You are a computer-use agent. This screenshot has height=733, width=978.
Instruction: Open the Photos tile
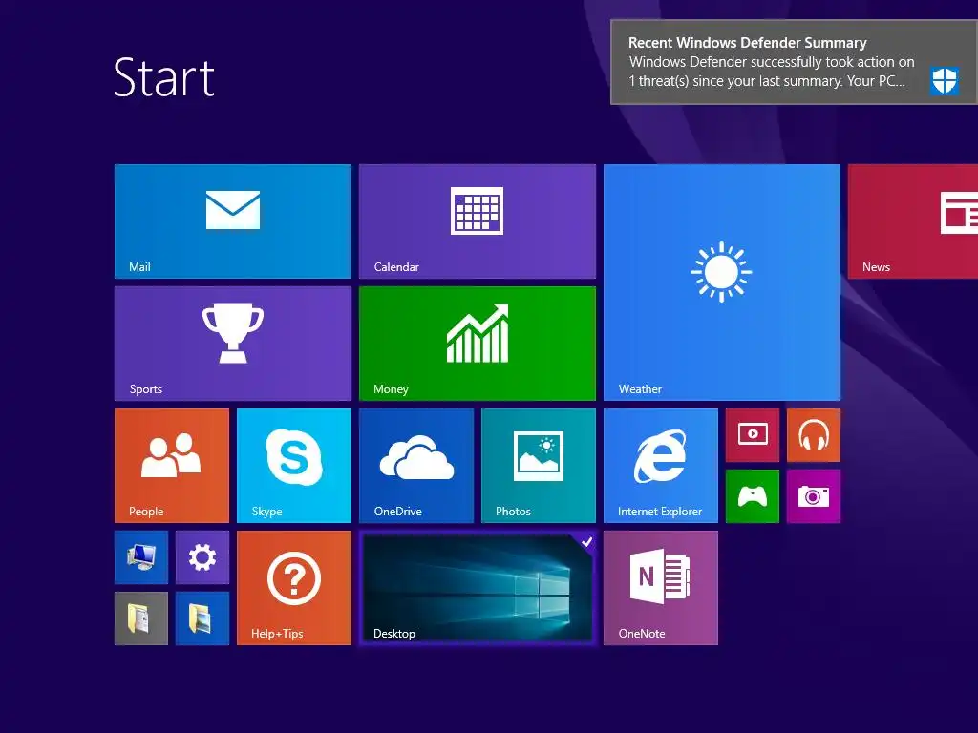(x=539, y=466)
